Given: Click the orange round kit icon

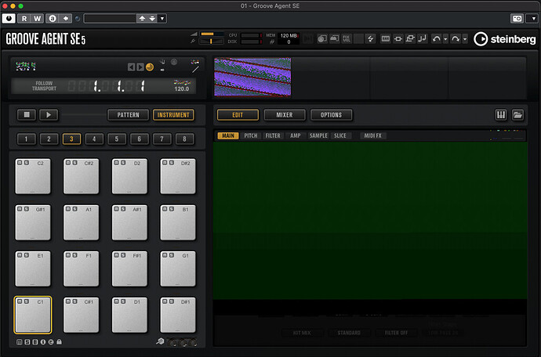Looking at the screenshot, I should point(150,67).
